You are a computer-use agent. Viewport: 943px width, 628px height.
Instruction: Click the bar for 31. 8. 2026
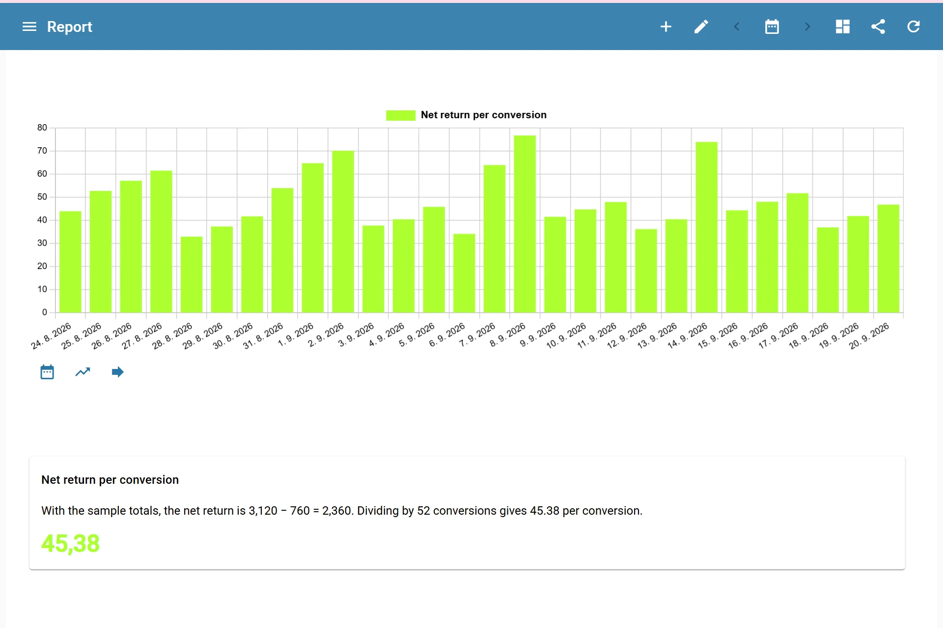tap(282, 250)
